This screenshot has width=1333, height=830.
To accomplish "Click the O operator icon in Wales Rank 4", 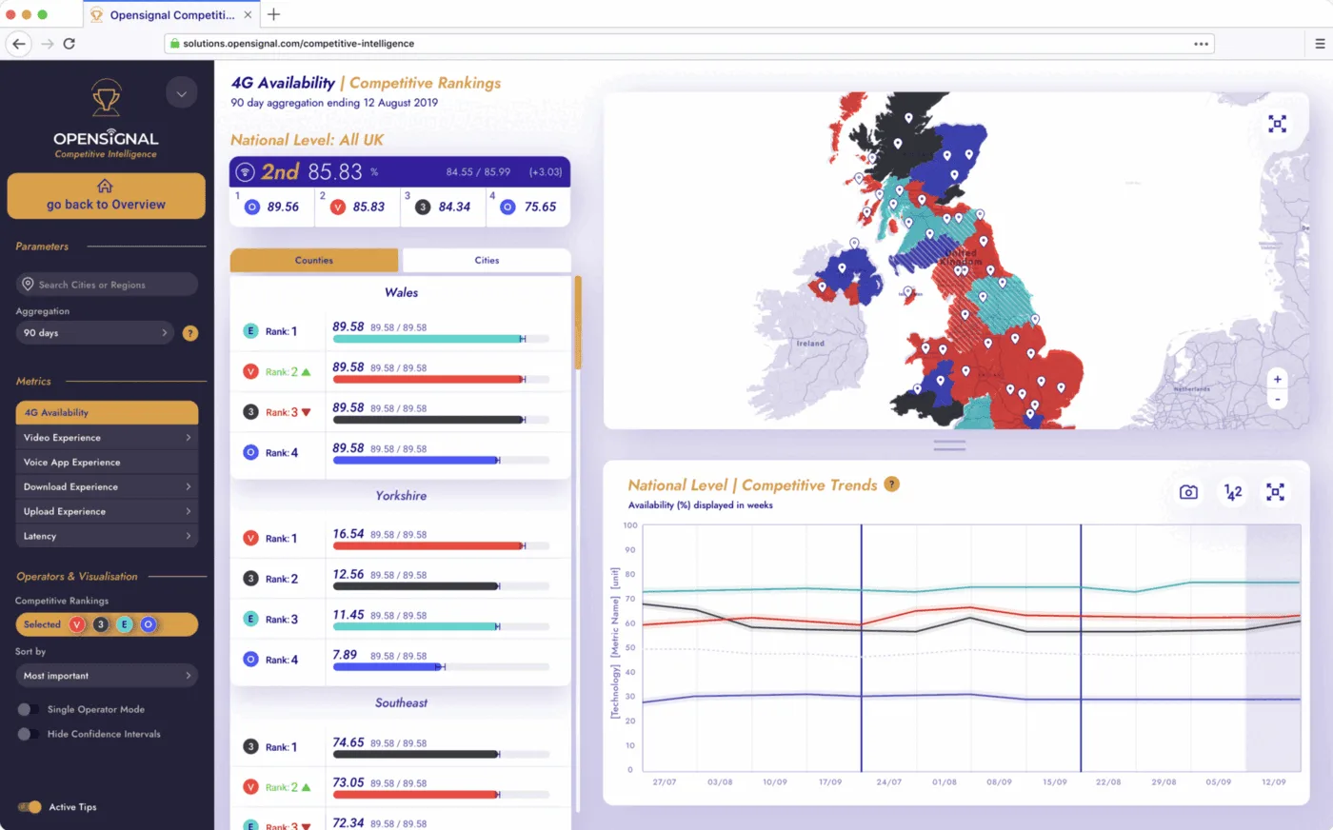I will [250, 453].
